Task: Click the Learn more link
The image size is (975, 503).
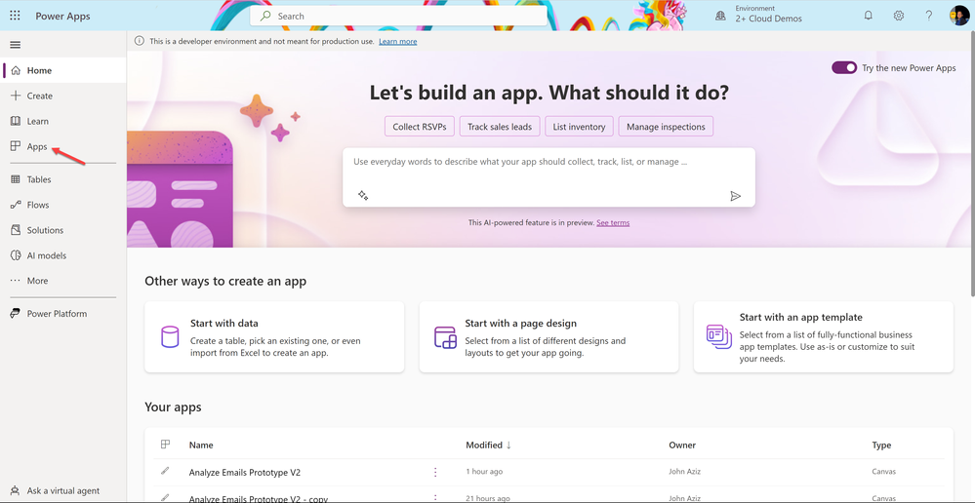Action: pos(398,42)
